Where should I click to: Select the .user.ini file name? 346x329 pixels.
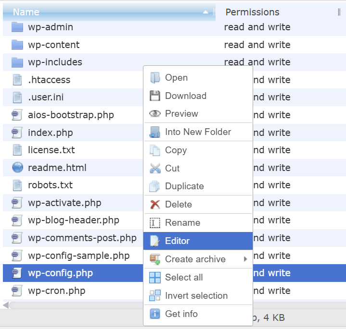pos(46,97)
